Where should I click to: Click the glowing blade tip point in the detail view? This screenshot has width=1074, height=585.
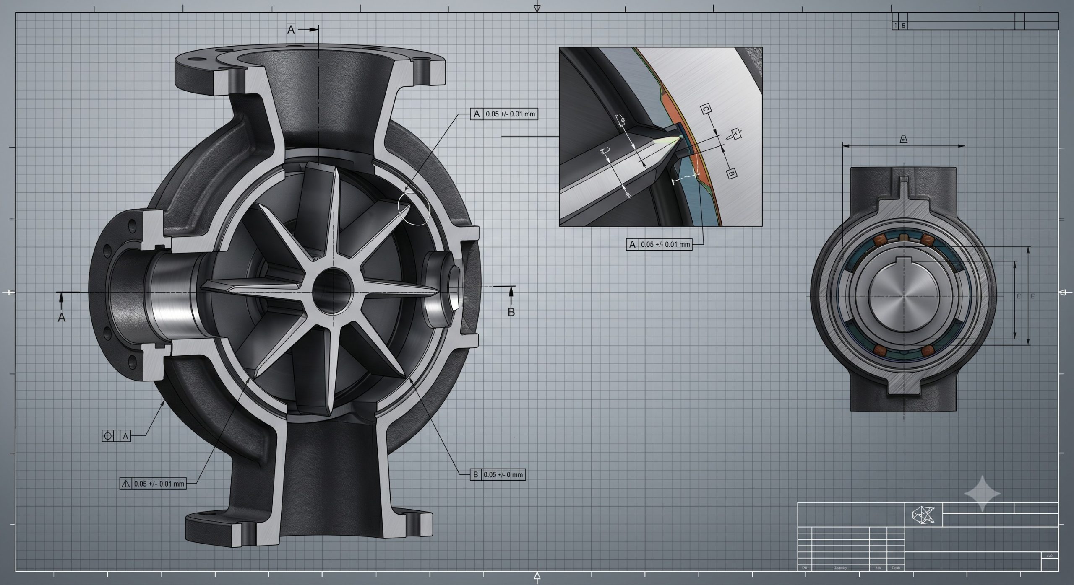[x=680, y=137]
